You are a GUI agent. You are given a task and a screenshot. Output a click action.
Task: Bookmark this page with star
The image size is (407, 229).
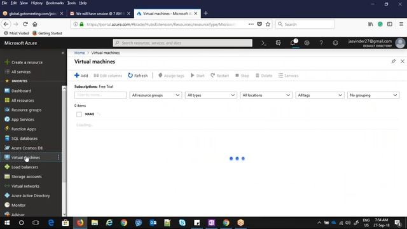point(268,24)
